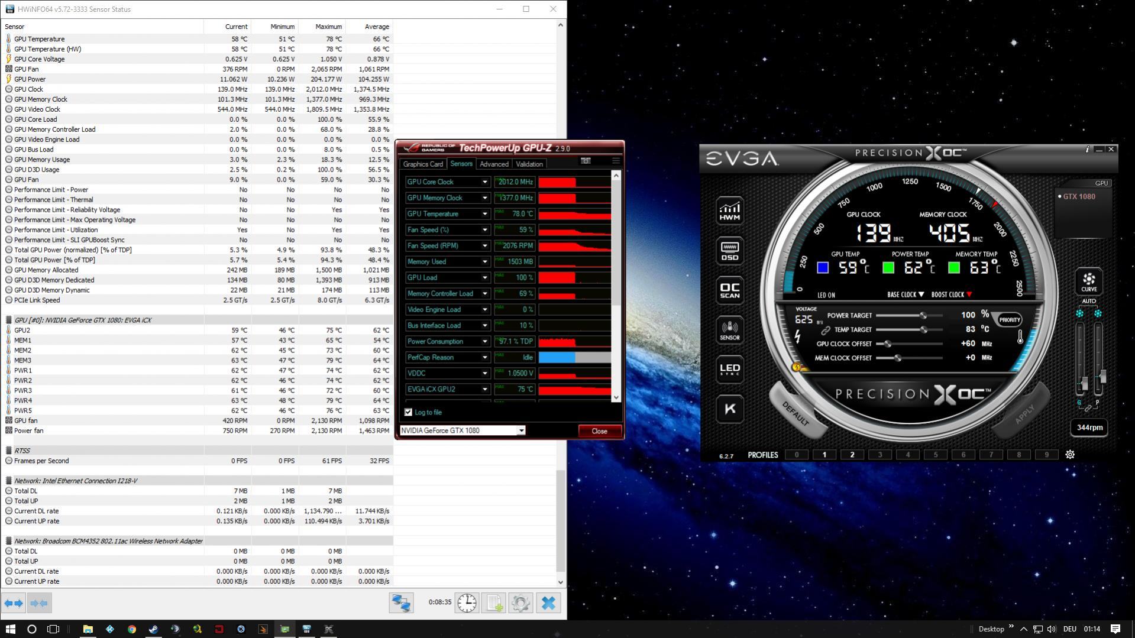Toggle LED ON in Precision XOC
Screen dimensions: 1135x638
(x=826, y=295)
